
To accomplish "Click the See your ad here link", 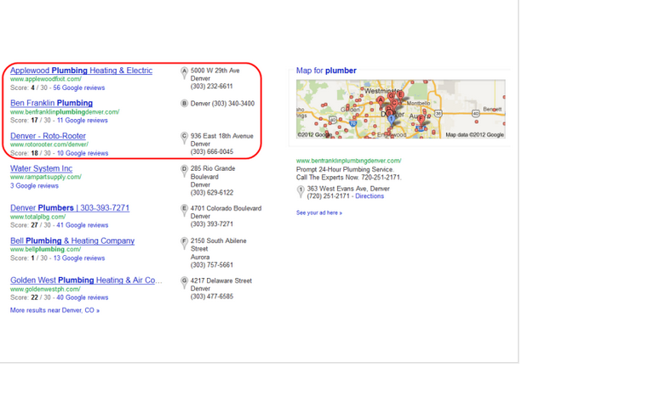I will tap(319, 212).
